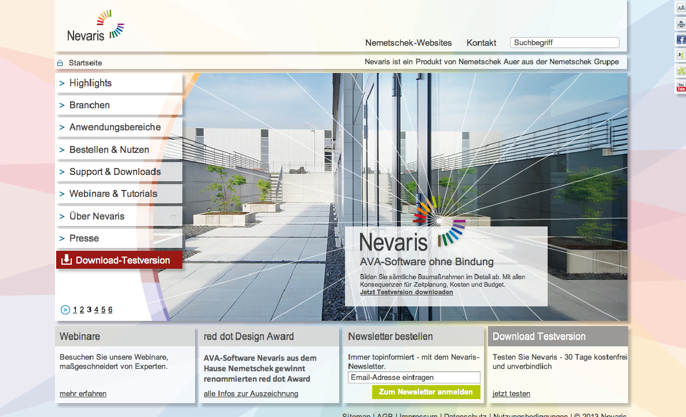Open the Xing profile icon
This screenshot has width=686, height=417.
coord(681,55)
